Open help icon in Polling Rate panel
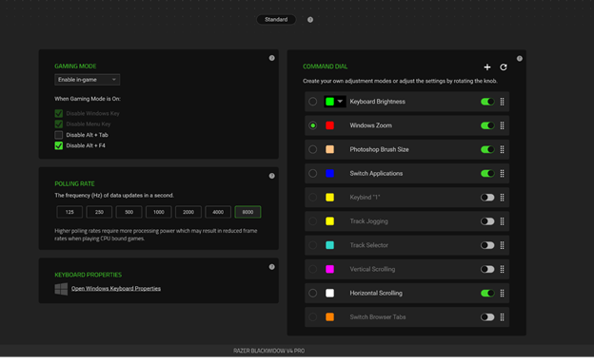594x363 pixels. coord(271,176)
